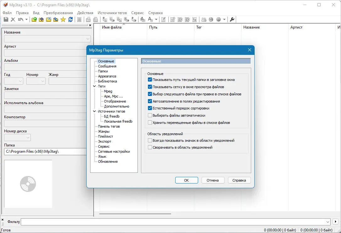
Task: Click the horizontal scrollbar under file list
Action: coord(135,214)
